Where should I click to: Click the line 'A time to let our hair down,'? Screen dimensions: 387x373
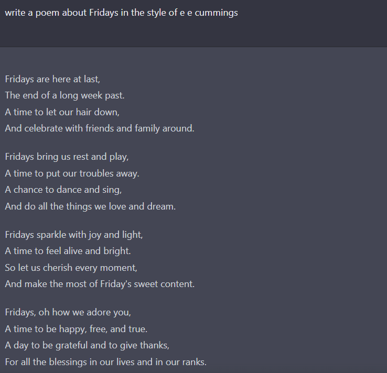coord(62,112)
